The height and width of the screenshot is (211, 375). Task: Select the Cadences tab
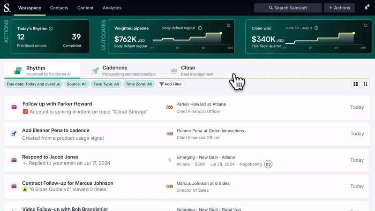pos(124,71)
